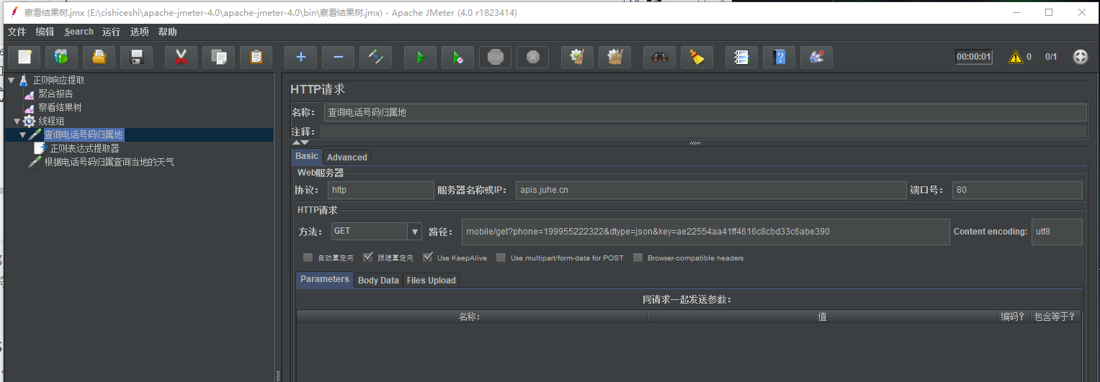Screen dimensions: 1100x382
Task: Click the Open file folder icon
Action: 99,57
